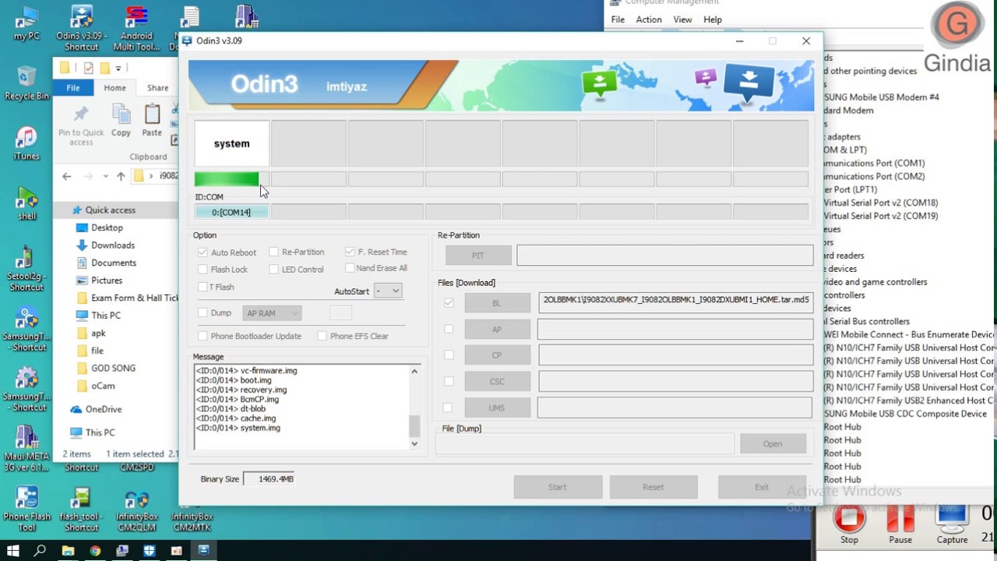Enable LED Control checkbox
Image resolution: width=997 pixels, height=561 pixels.
point(273,270)
